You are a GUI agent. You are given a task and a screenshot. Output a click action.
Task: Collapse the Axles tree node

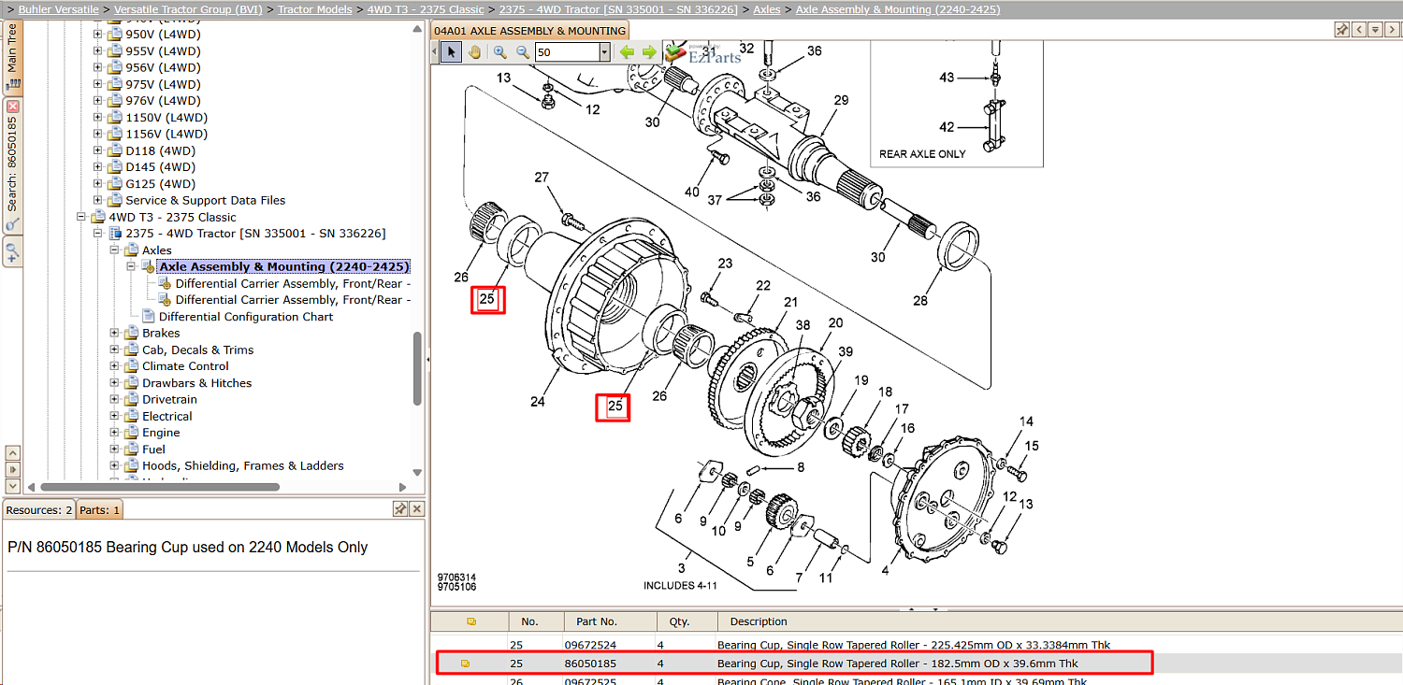(x=115, y=250)
